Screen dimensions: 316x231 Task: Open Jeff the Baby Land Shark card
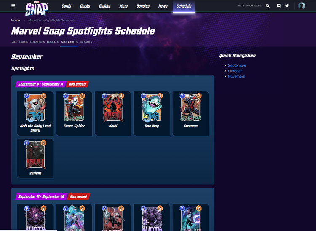click(35, 113)
